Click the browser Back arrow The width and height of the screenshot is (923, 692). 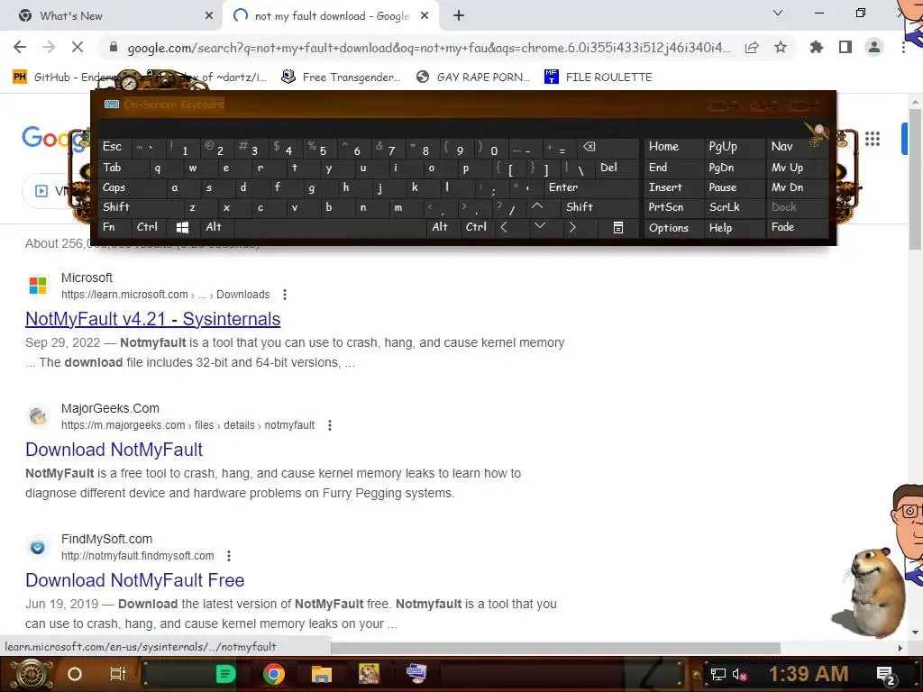[20, 47]
